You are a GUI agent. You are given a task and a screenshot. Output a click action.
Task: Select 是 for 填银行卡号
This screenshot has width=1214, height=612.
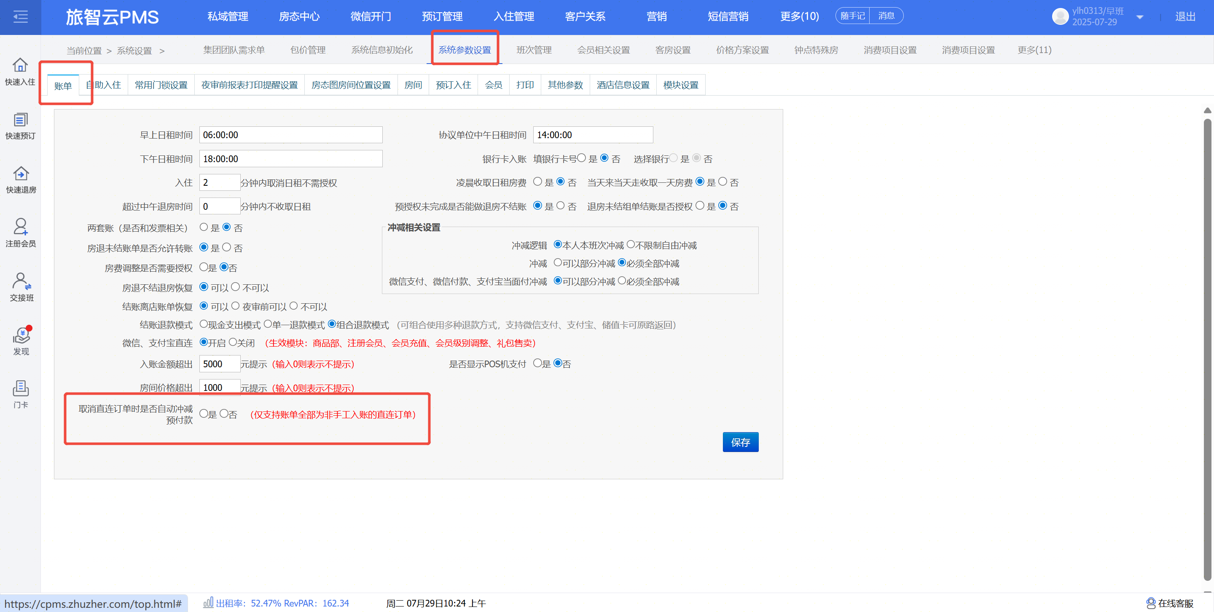(582, 158)
